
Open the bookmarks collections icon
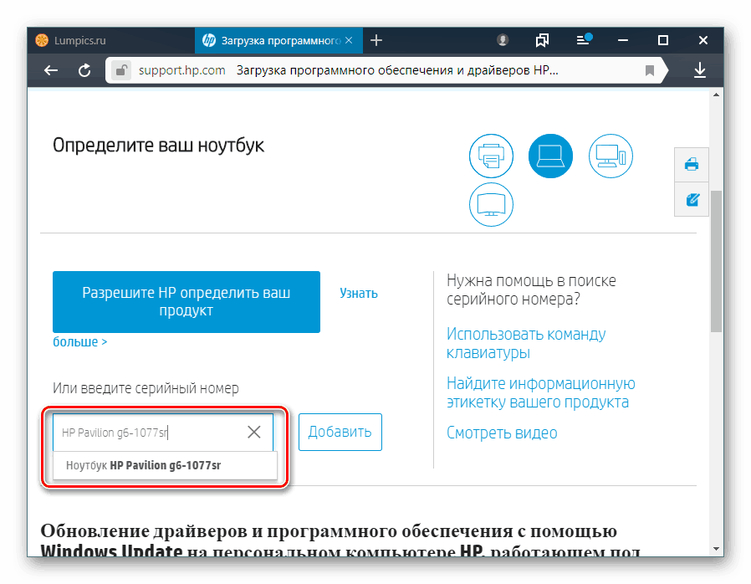click(542, 40)
